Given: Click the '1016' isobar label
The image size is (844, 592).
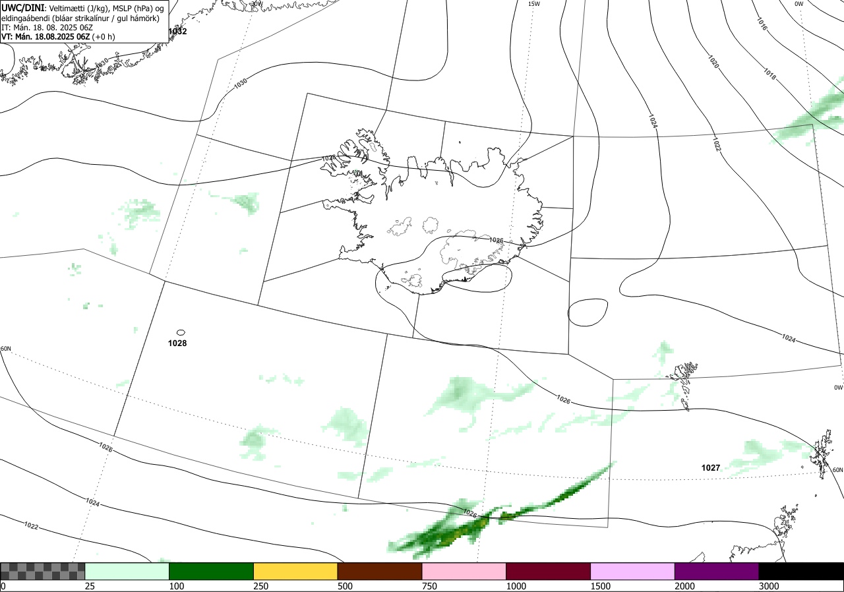Looking at the screenshot, I should click(x=762, y=24).
